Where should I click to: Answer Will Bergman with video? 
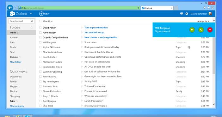192,30
